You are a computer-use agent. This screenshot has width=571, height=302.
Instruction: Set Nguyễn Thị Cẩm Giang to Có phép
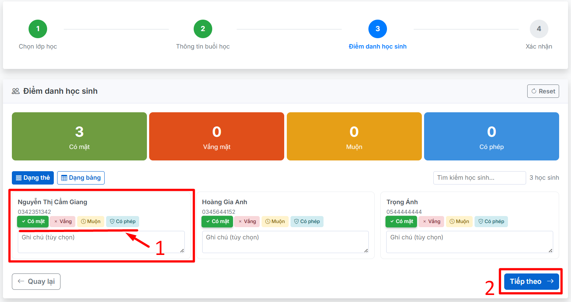click(x=122, y=222)
